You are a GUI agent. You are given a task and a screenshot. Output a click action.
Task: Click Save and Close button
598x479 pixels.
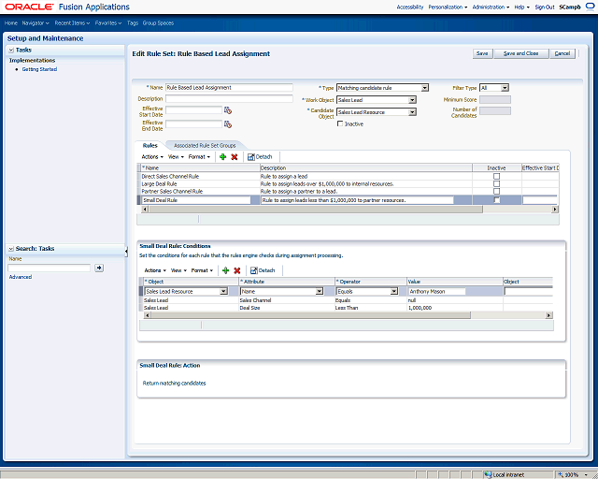521,53
